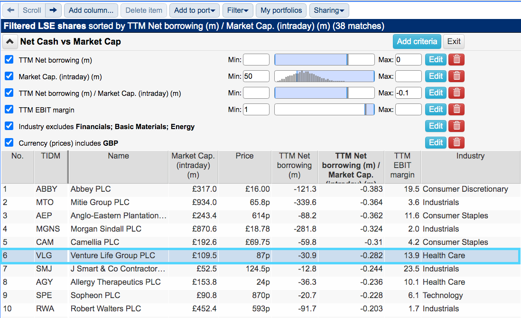Sort by Market Cap. (intraday) column header
521x318 pixels.
[193, 167]
